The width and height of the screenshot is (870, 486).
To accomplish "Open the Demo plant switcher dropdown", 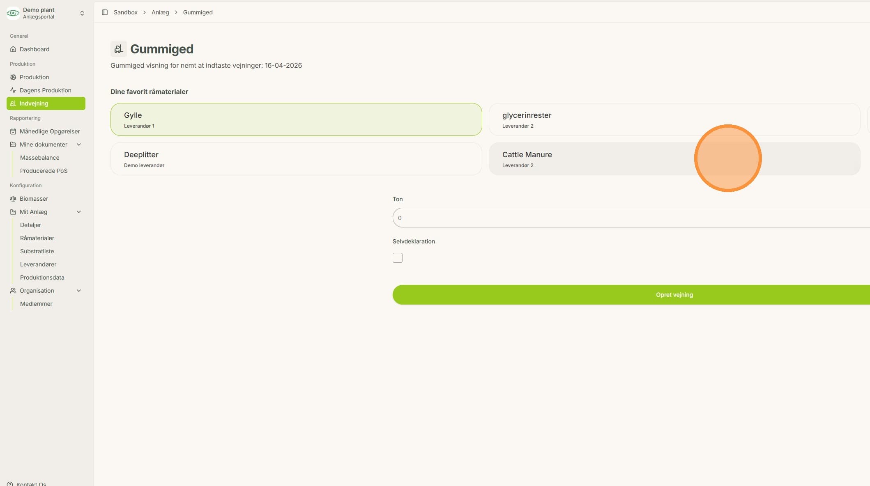I will pos(82,13).
